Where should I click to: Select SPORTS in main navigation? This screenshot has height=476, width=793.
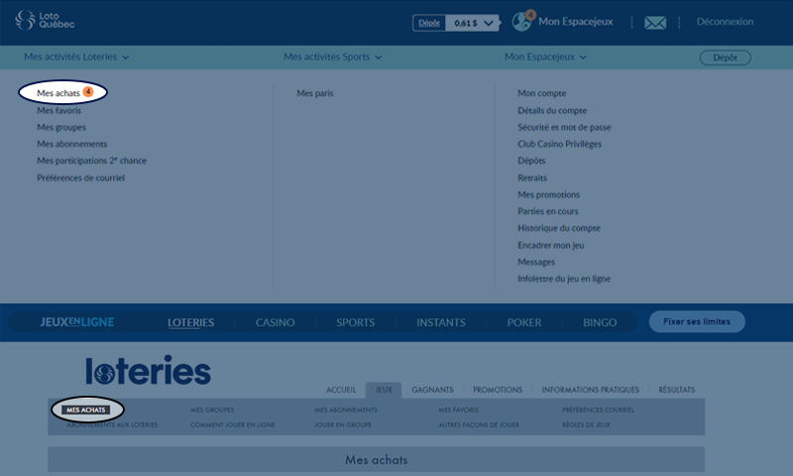(x=356, y=322)
